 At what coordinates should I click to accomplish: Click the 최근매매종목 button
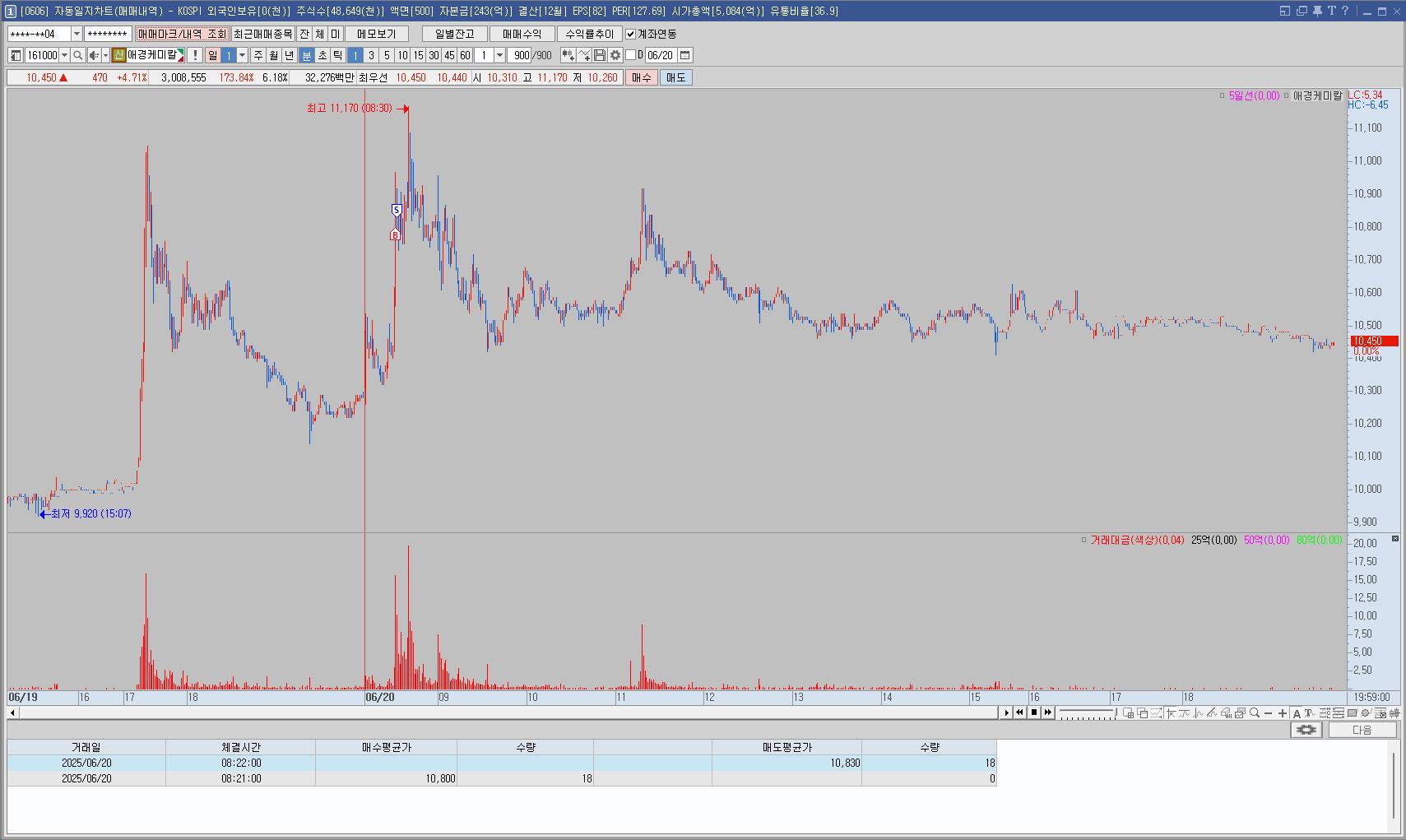(263, 34)
